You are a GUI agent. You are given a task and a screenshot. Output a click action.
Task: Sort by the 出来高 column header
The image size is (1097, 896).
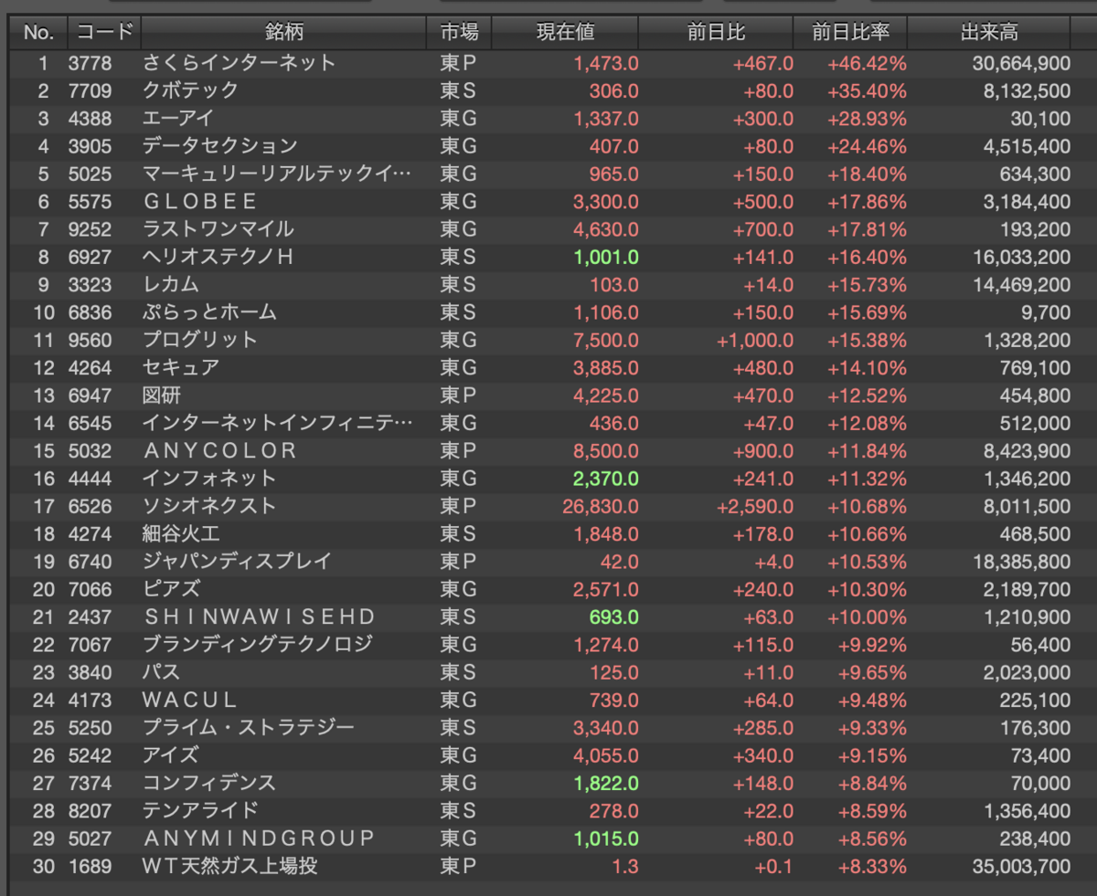pyautogui.click(x=989, y=33)
